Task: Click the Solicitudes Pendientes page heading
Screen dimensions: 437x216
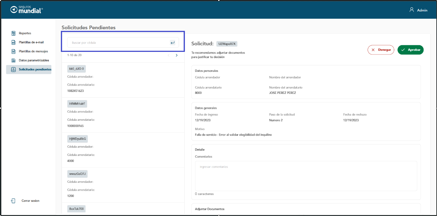Action: click(89, 28)
